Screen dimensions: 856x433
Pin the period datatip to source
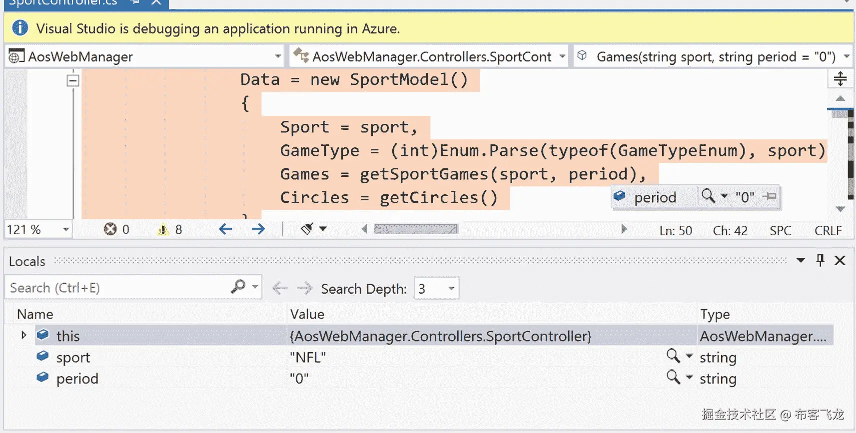point(770,196)
